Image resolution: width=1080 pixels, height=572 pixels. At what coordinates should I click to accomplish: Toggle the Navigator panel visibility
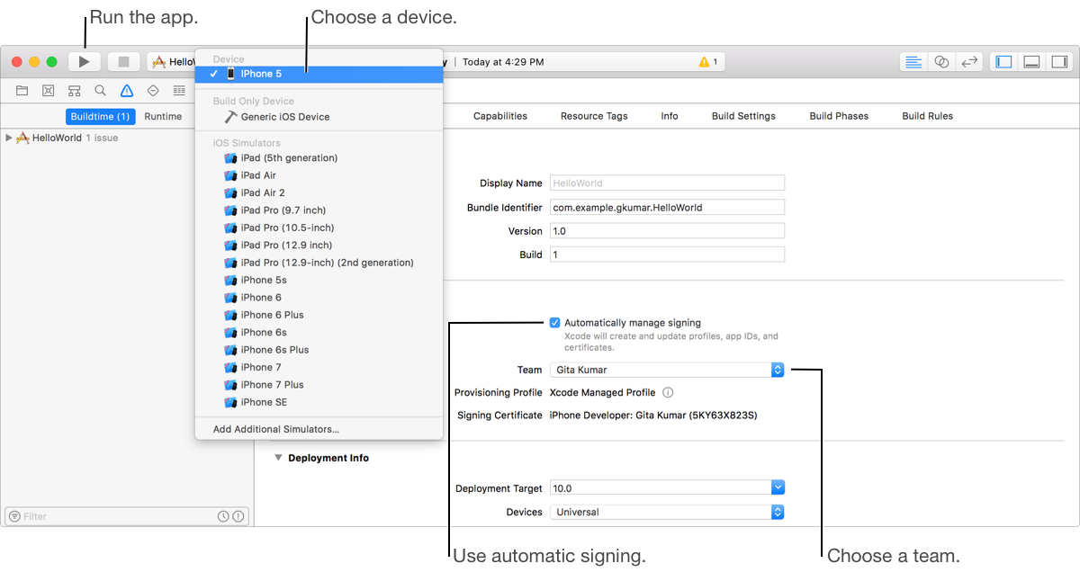1004,62
